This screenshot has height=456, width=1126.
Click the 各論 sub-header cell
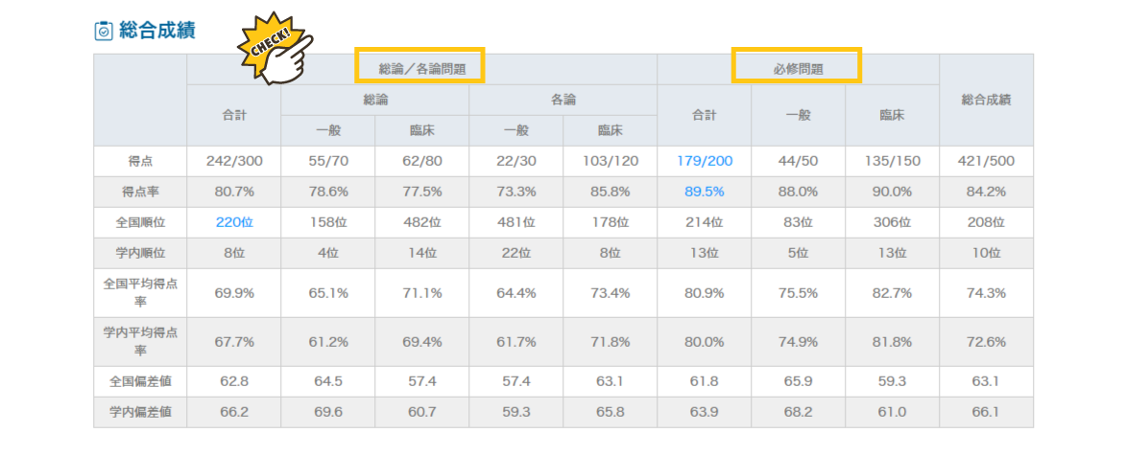tap(563, 101)
